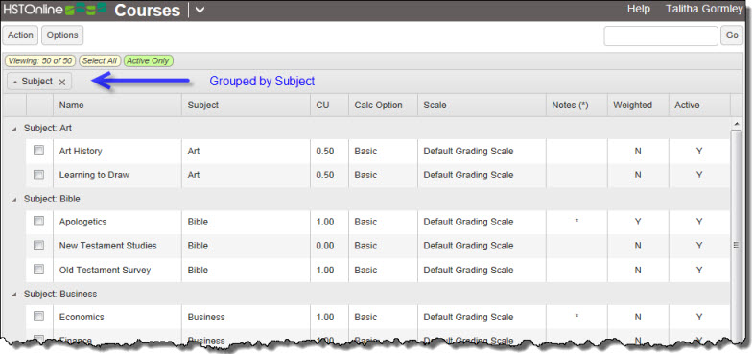Click the 0.00 CU value for New Testament Studies

click(325, 246)
